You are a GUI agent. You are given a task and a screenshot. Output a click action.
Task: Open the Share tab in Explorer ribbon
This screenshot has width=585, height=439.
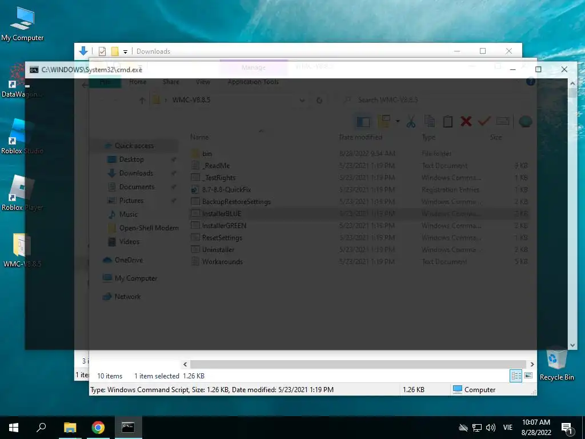(x=171, y=82)
